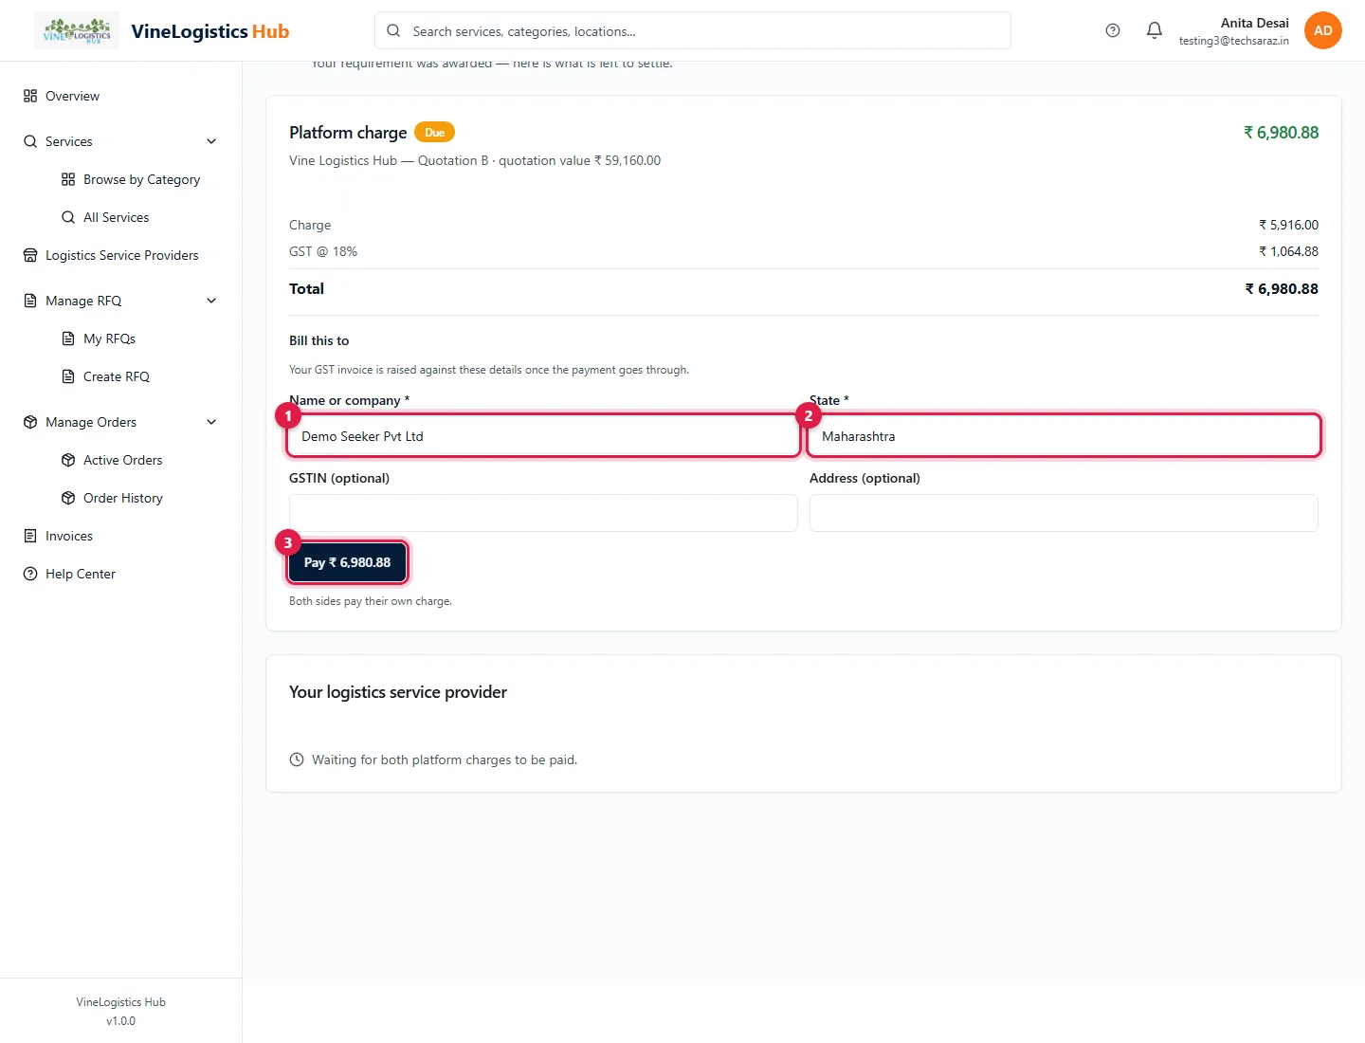The height and width of the screenshot is (1043, 1365).
Task: Focus the State field showing Maharashtra
Action: (1064, 436)
